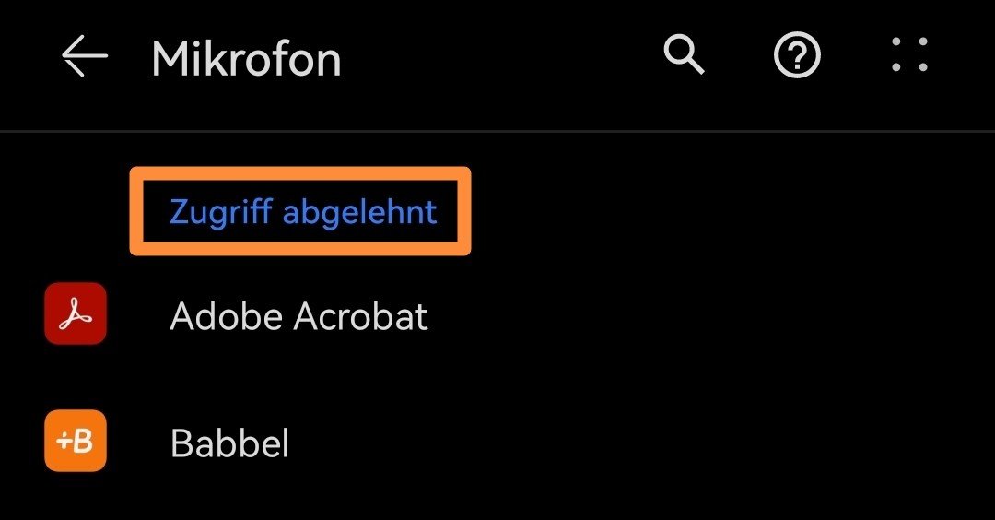Click the Mikrofon page title
Image resolution: width=995 pixels, height=520 pixels.
[246, 59]
